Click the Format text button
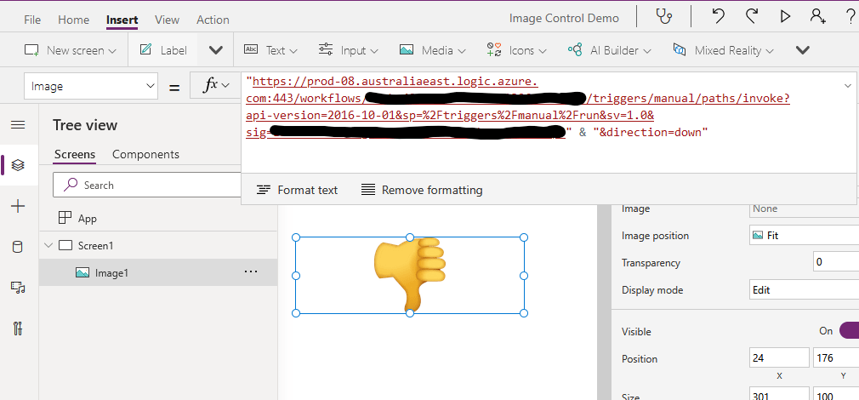Screen dimensions: 859x400 [297, 190]
